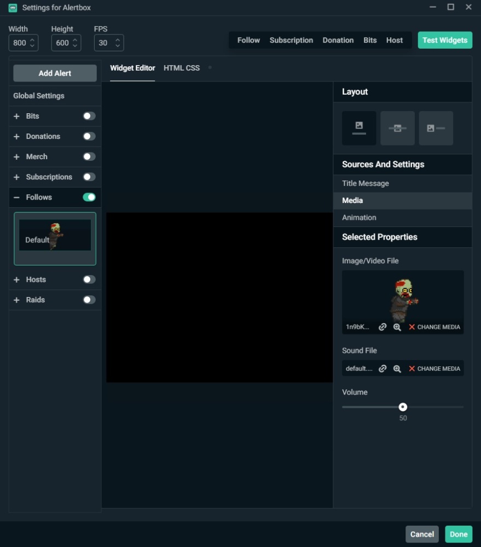This screenshot has width=481, height=547.
Task: Click the '1n9bK...' image file name
Action: tap(357, 327)
